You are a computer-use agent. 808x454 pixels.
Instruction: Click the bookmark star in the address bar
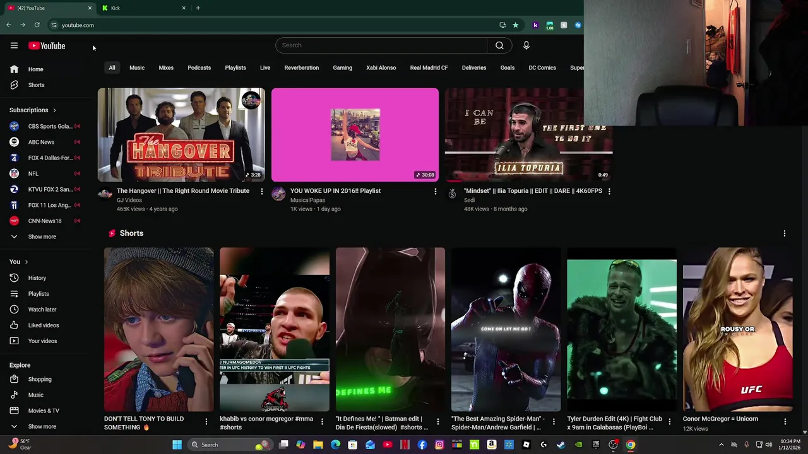pos(515,25)
